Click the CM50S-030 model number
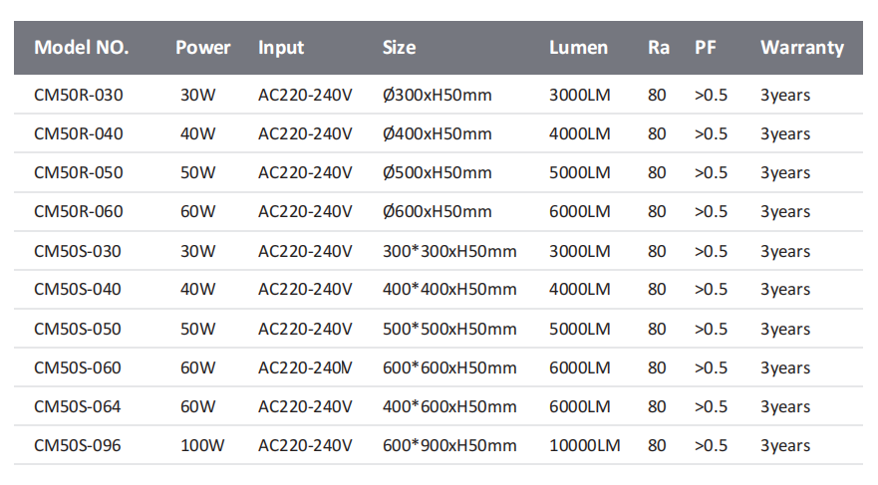This screenshot has height=485, width=878. coord(78,251)
